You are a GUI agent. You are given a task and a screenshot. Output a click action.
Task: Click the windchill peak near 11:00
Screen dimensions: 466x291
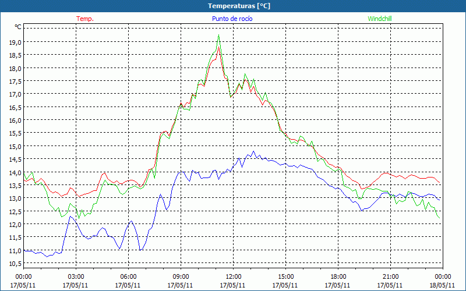(x=219, y=35)
